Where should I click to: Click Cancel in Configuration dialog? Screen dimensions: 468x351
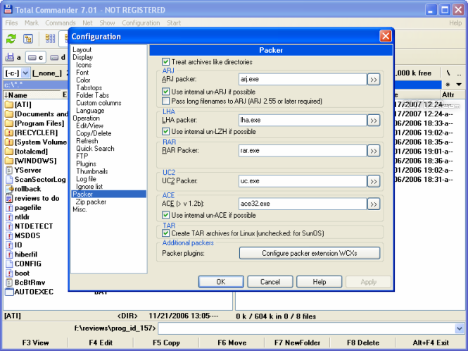point(270,282)
